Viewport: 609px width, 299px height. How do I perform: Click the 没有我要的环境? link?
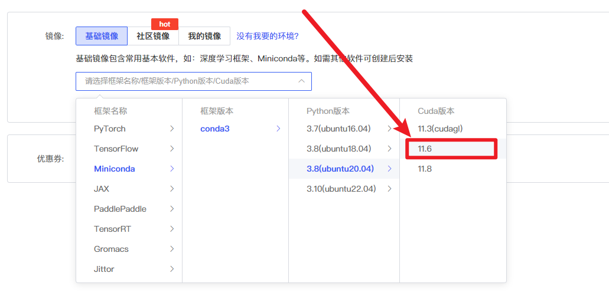tap(267, 36)
